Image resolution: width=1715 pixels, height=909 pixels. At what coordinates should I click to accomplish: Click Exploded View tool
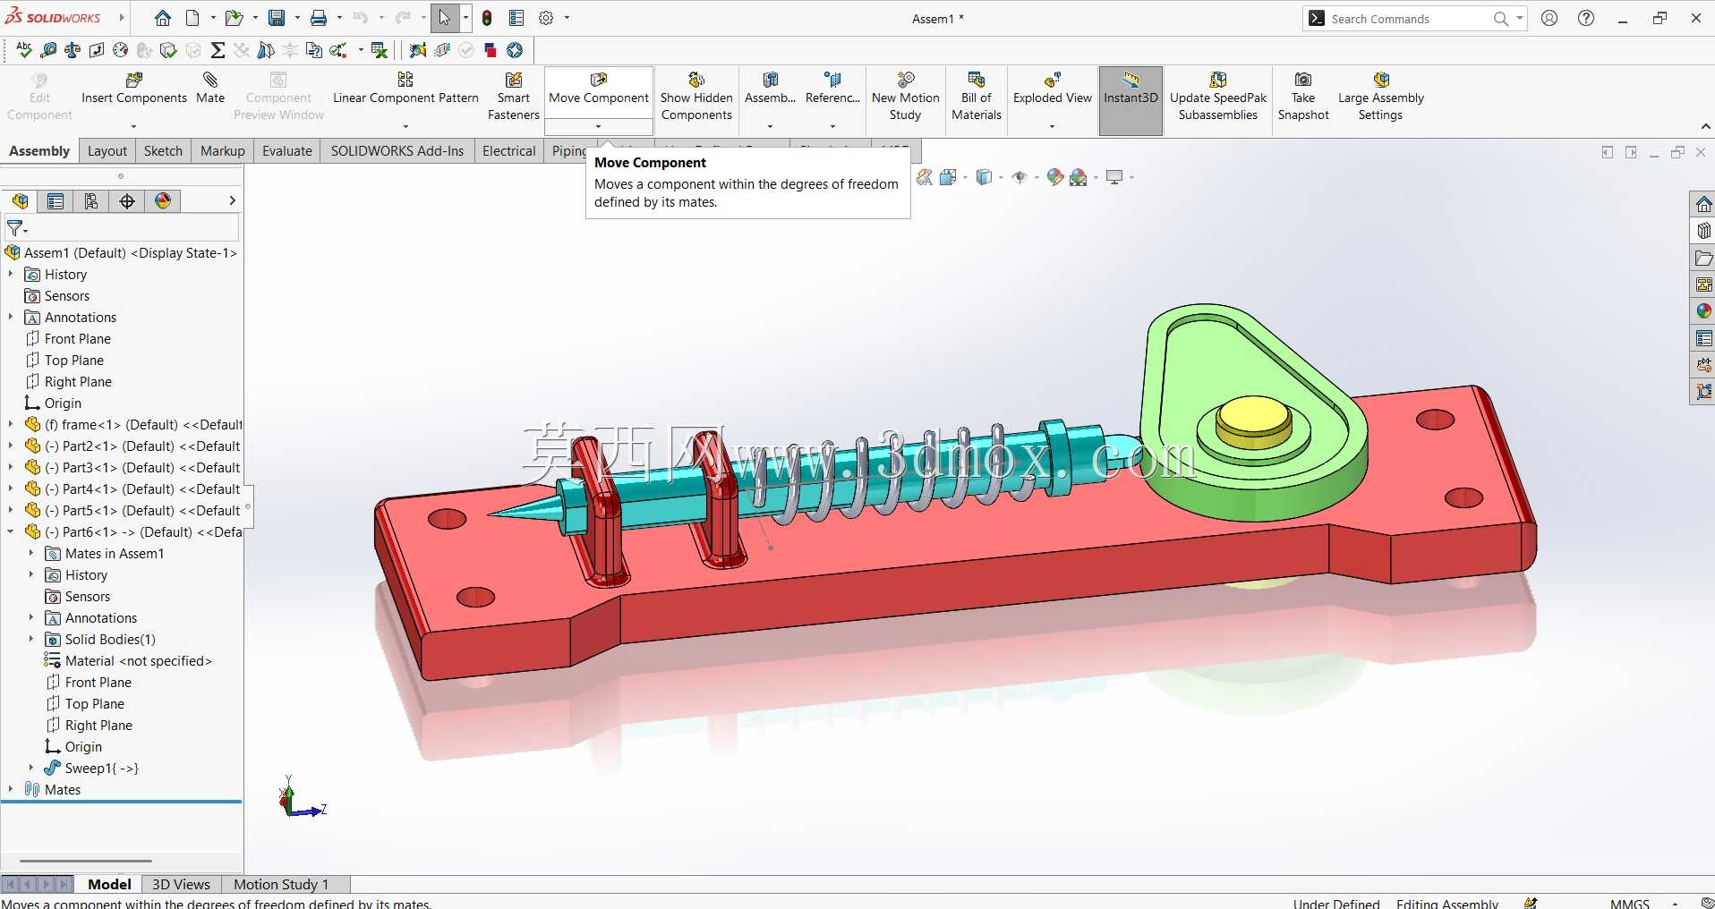(x=1053, y=89)
